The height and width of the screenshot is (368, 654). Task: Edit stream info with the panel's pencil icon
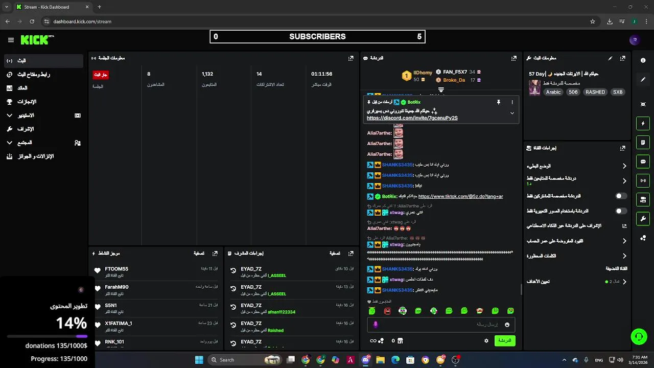610,58
